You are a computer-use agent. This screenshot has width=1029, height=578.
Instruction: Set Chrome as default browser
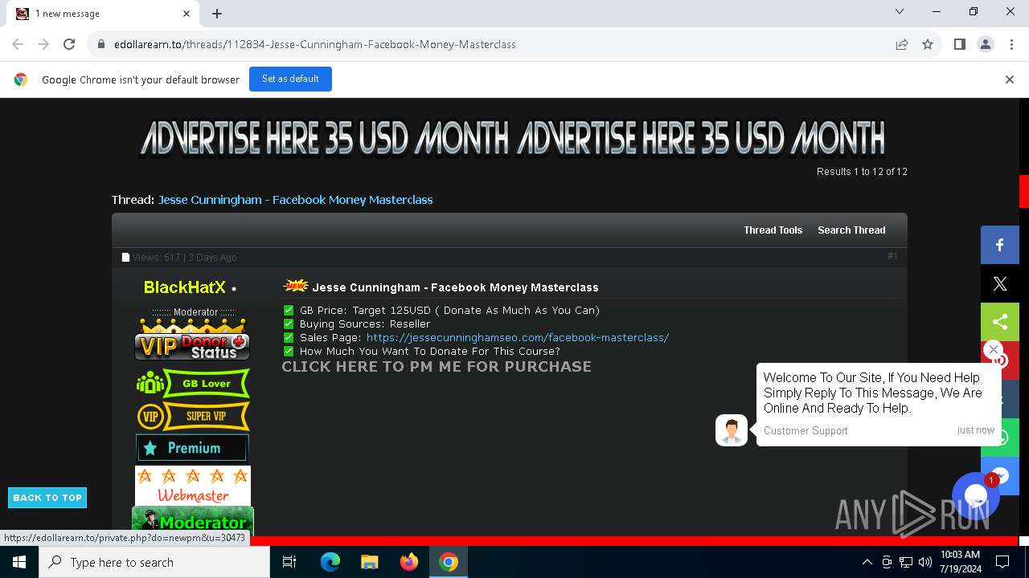[290, 79]
